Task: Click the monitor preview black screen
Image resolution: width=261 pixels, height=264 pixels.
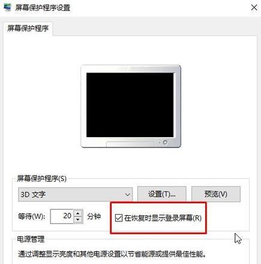Action: pyautogui.click(x=130, y=105)
